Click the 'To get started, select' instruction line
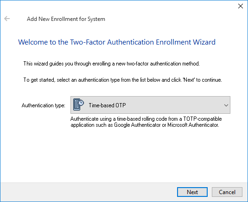Viewport: 248px width, 202px height. coord(122,80)
